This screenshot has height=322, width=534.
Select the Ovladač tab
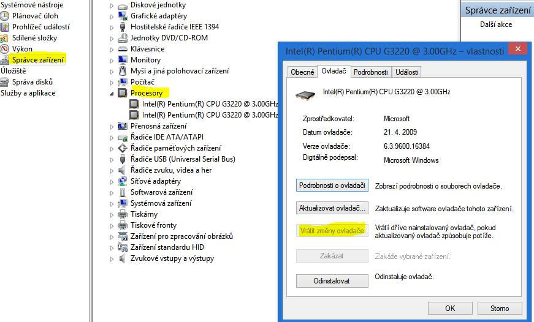(x=334, y=71)
